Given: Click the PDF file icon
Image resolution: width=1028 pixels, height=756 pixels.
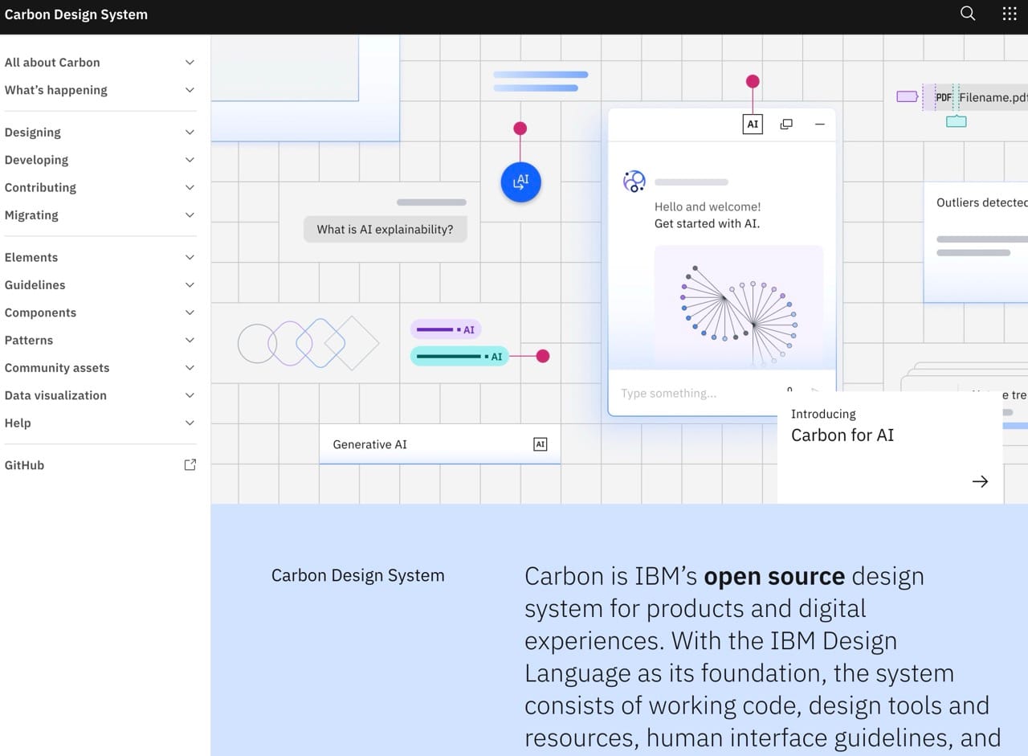Looking at the screenshot, I should pyautogui.click(x=944, y=98).
